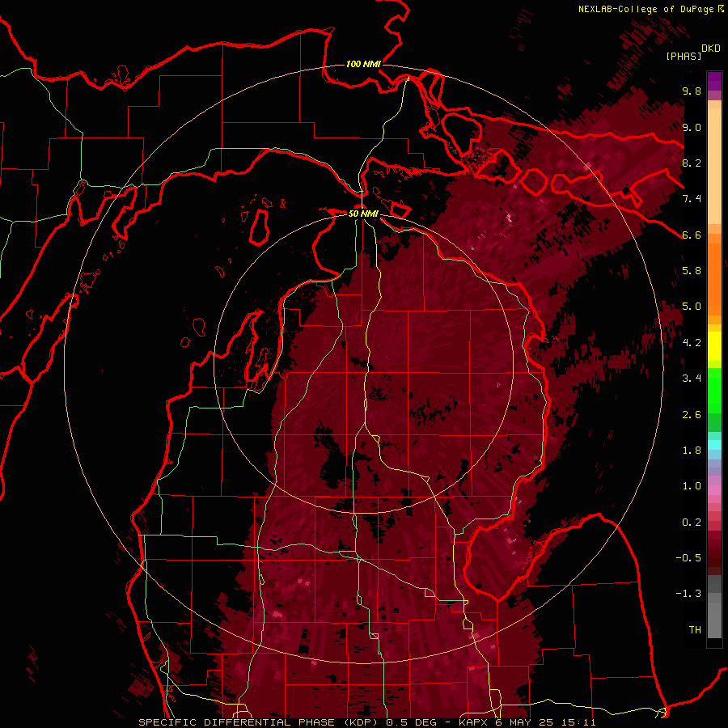
Task: Click the 4.2 legend value
Action: tap(692, 343)
